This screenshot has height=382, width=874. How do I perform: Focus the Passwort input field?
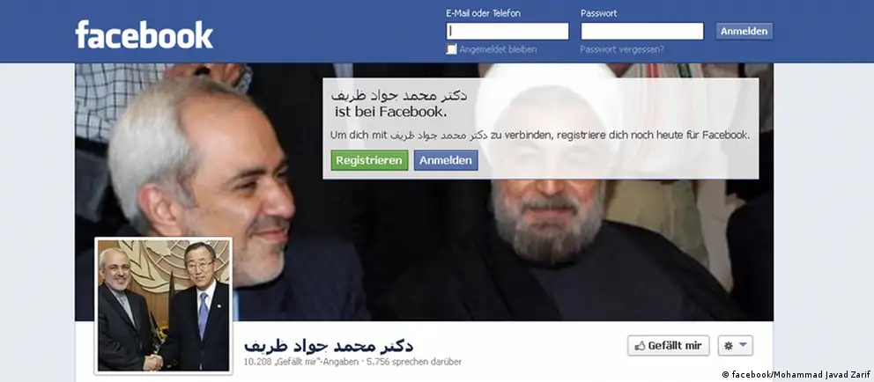click(642, 31)
